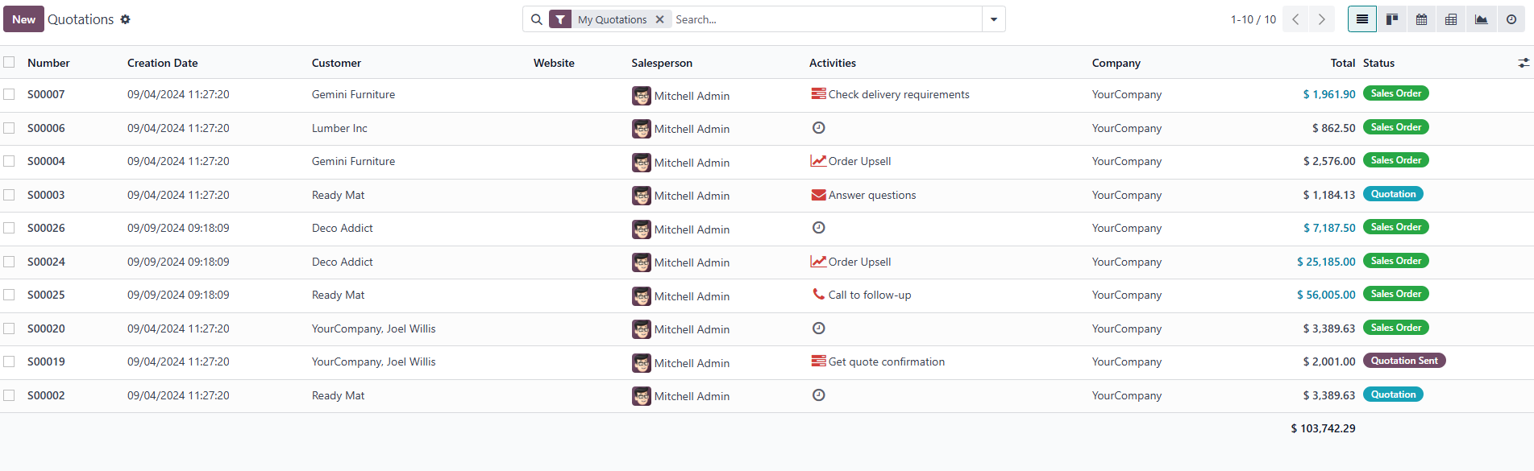Viewport: 1534px width, 471px height.
Task: Tick the select-all checkbox in header
Action: [9, 62]
